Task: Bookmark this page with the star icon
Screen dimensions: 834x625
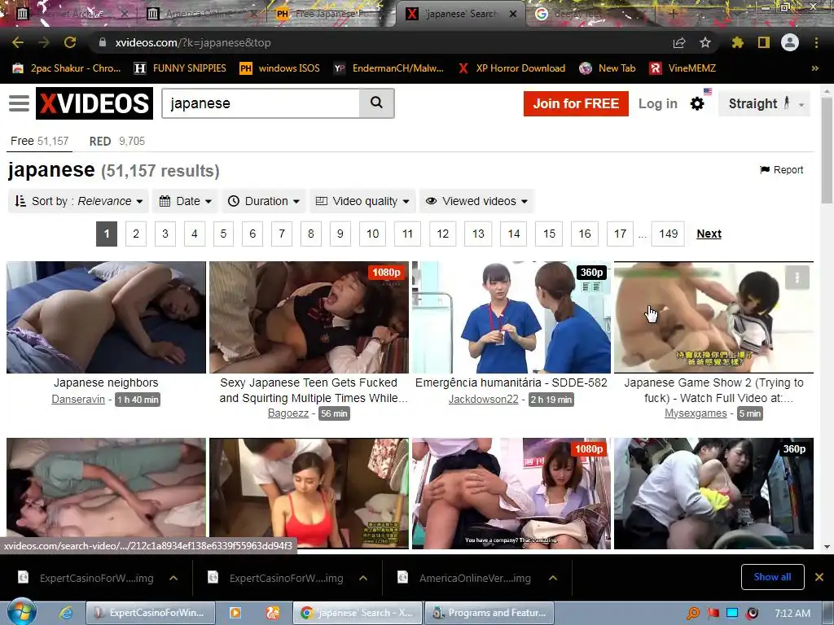Action: point(705,42)
